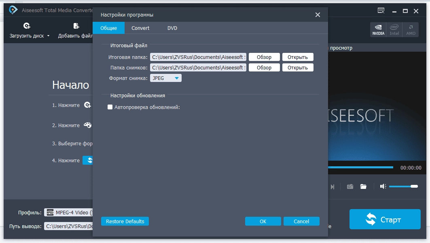
Task: Click the 00:00:00 time display
Action: coord(411,168)
